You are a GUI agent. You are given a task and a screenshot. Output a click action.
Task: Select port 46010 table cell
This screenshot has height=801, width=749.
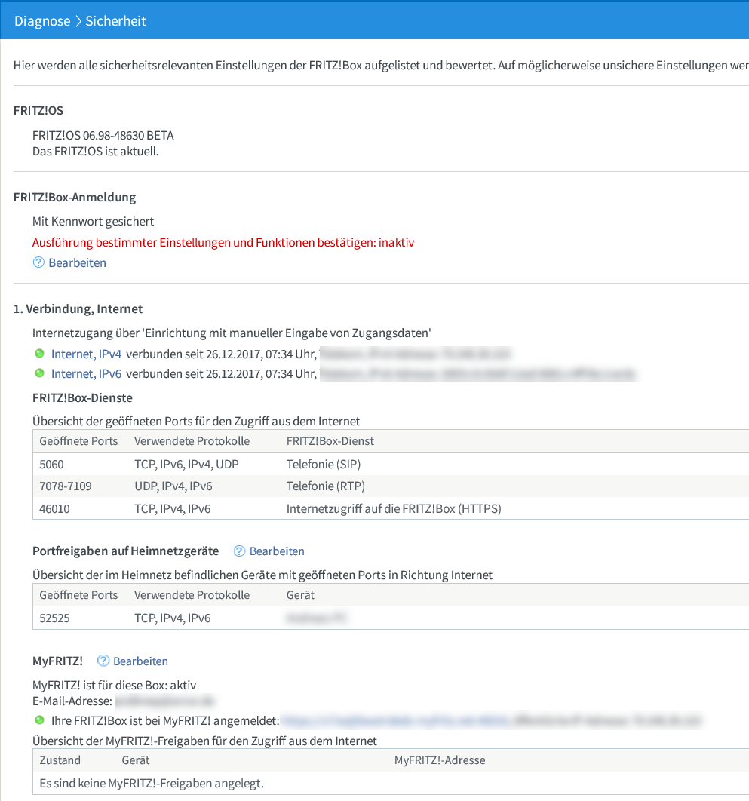pyautogui.click(x=54, y=509)
